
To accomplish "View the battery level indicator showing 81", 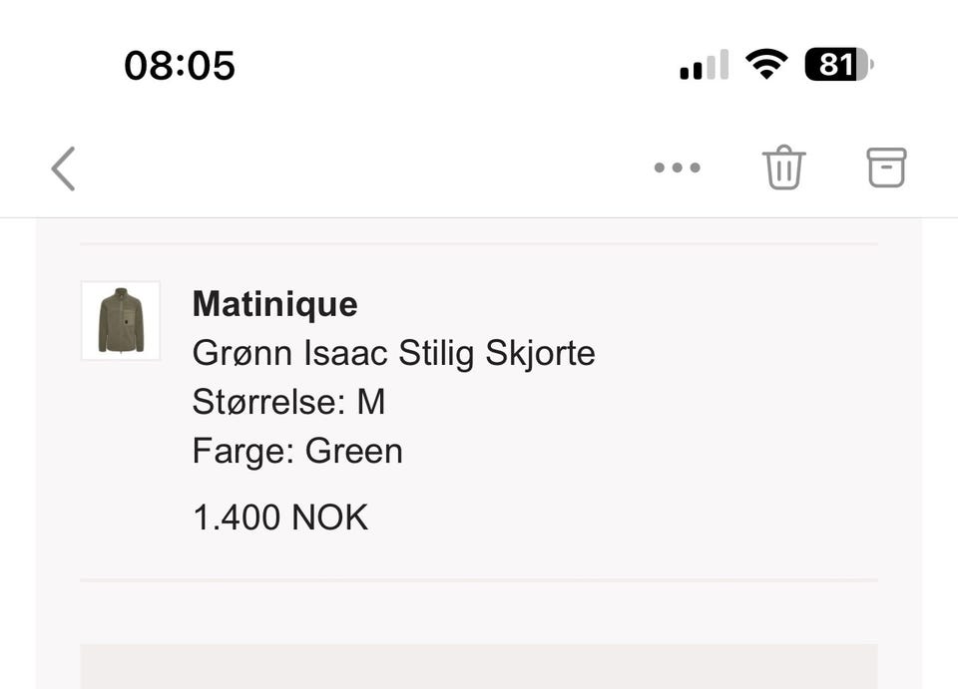I will coord(837,63).
